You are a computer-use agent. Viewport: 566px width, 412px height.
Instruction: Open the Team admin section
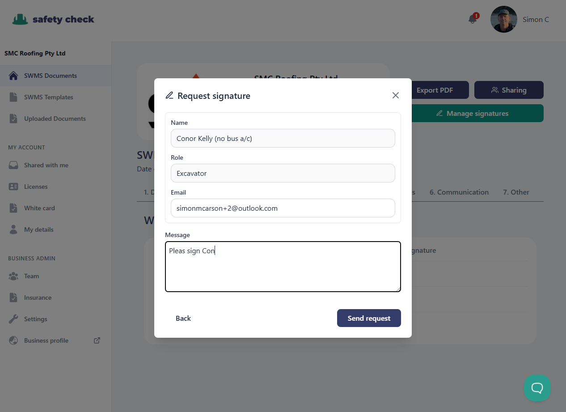pyautogui.click(x=31, y=276)
